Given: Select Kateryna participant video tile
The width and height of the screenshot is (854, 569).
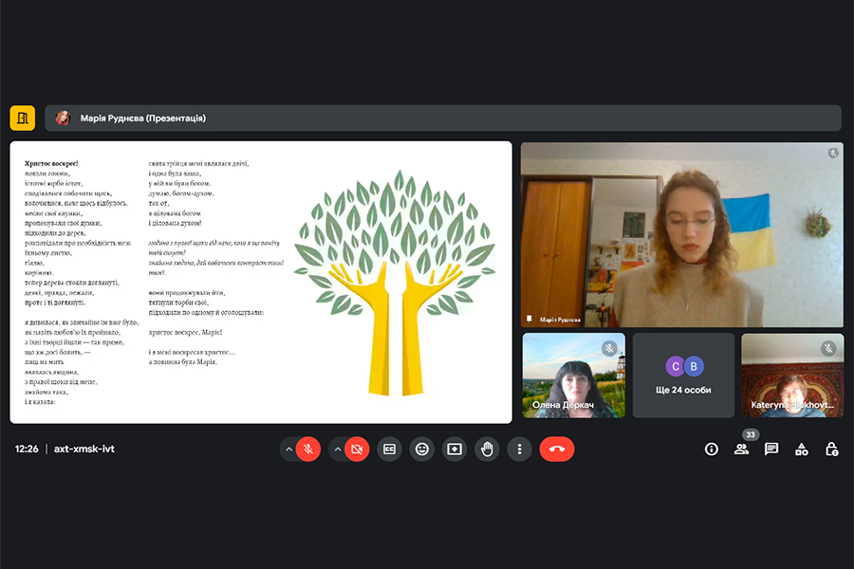Looking at the screenshot, I should (x=792, y=376).
